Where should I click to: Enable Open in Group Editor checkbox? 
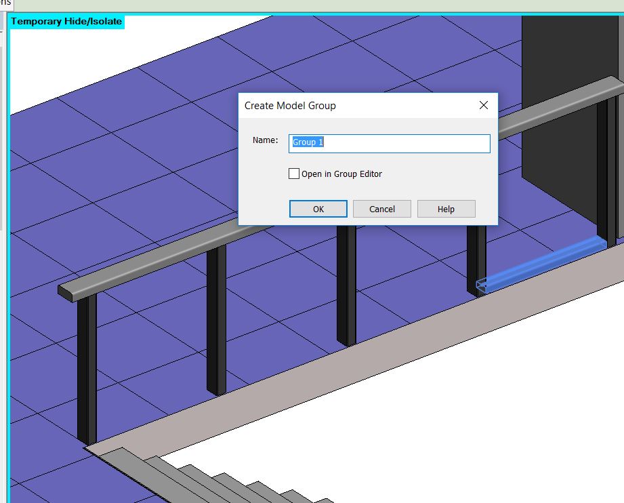click(x=294, y=174)
